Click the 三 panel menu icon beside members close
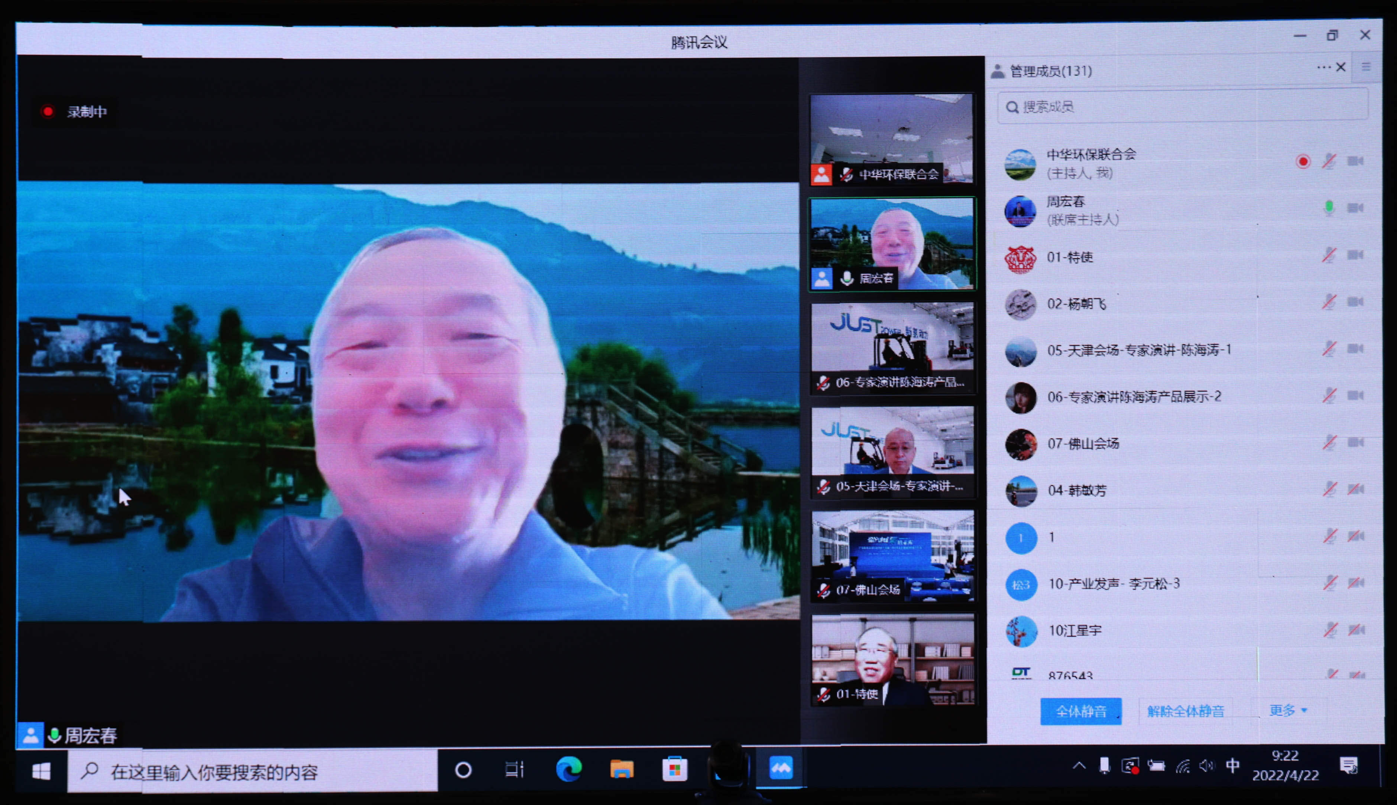The height and width of the screenshot is (805, 1397). [1366, 67]
